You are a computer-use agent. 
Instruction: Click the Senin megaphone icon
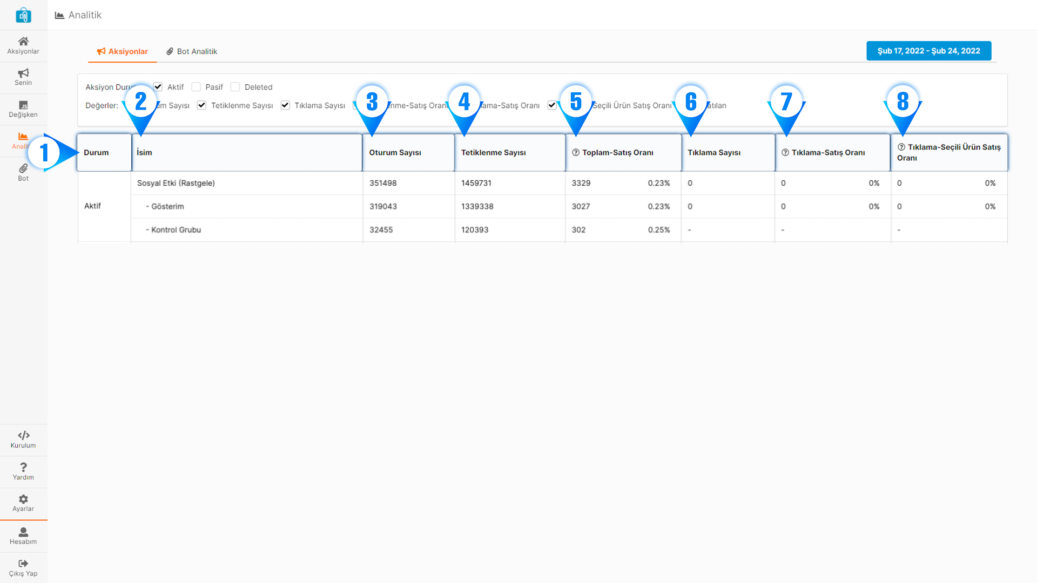coord(23,73)
